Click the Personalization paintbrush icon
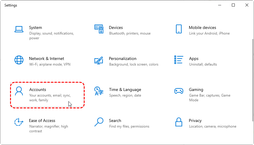254x145 pixels. (99, 60)
